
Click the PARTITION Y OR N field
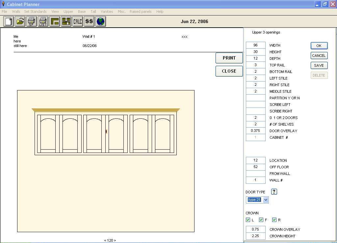(x=255, y=98)
